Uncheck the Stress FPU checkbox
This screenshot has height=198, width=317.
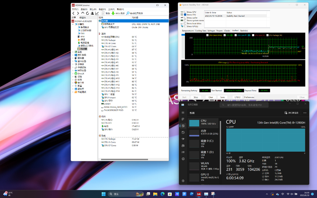[x=185, y=15]
